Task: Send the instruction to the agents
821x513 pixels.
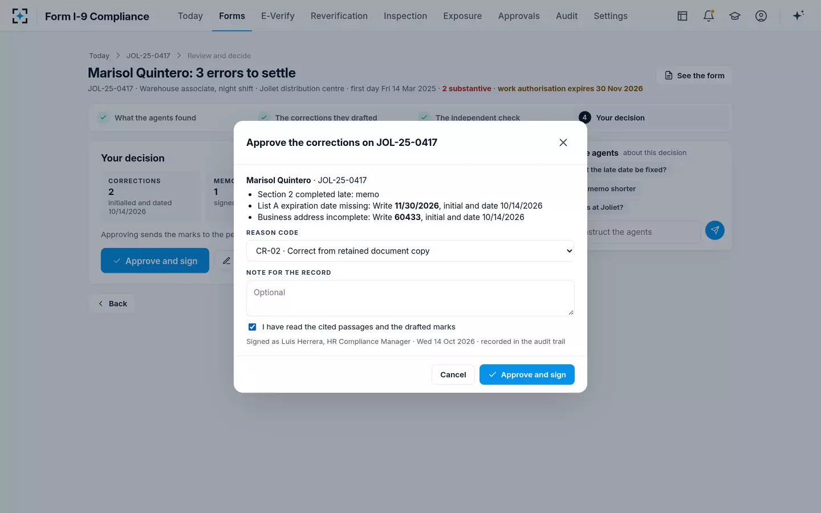Action: (x=715, y=230)
